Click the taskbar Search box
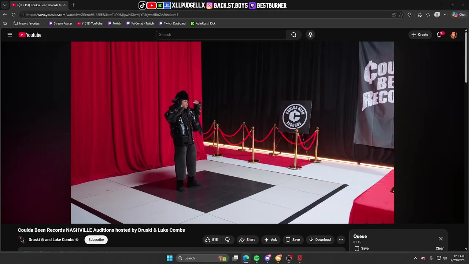Image resolution: width=469 pixels, height=264 pixels. point(202,258)
